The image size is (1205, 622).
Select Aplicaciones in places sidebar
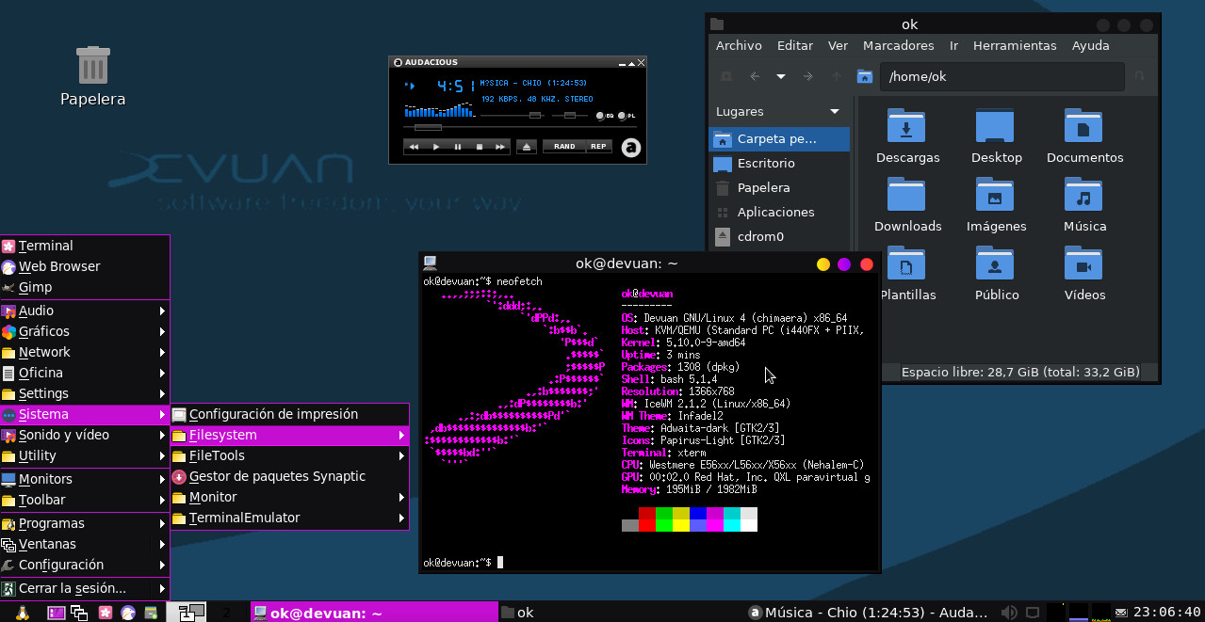pyautogui.click(x=779, y=212)
